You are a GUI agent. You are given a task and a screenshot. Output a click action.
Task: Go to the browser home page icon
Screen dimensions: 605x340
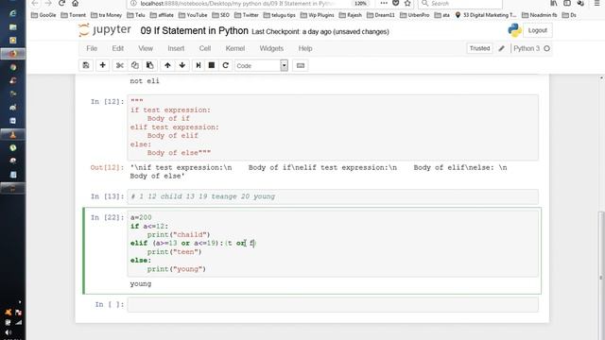point(76,3)
